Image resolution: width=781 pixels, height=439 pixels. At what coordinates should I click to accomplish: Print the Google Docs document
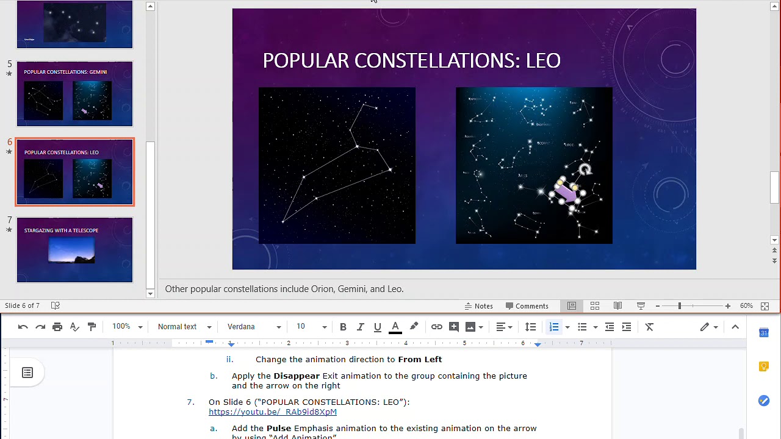[57, 327]
